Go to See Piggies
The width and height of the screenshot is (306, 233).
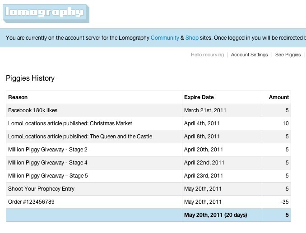(x=288, y=55)
